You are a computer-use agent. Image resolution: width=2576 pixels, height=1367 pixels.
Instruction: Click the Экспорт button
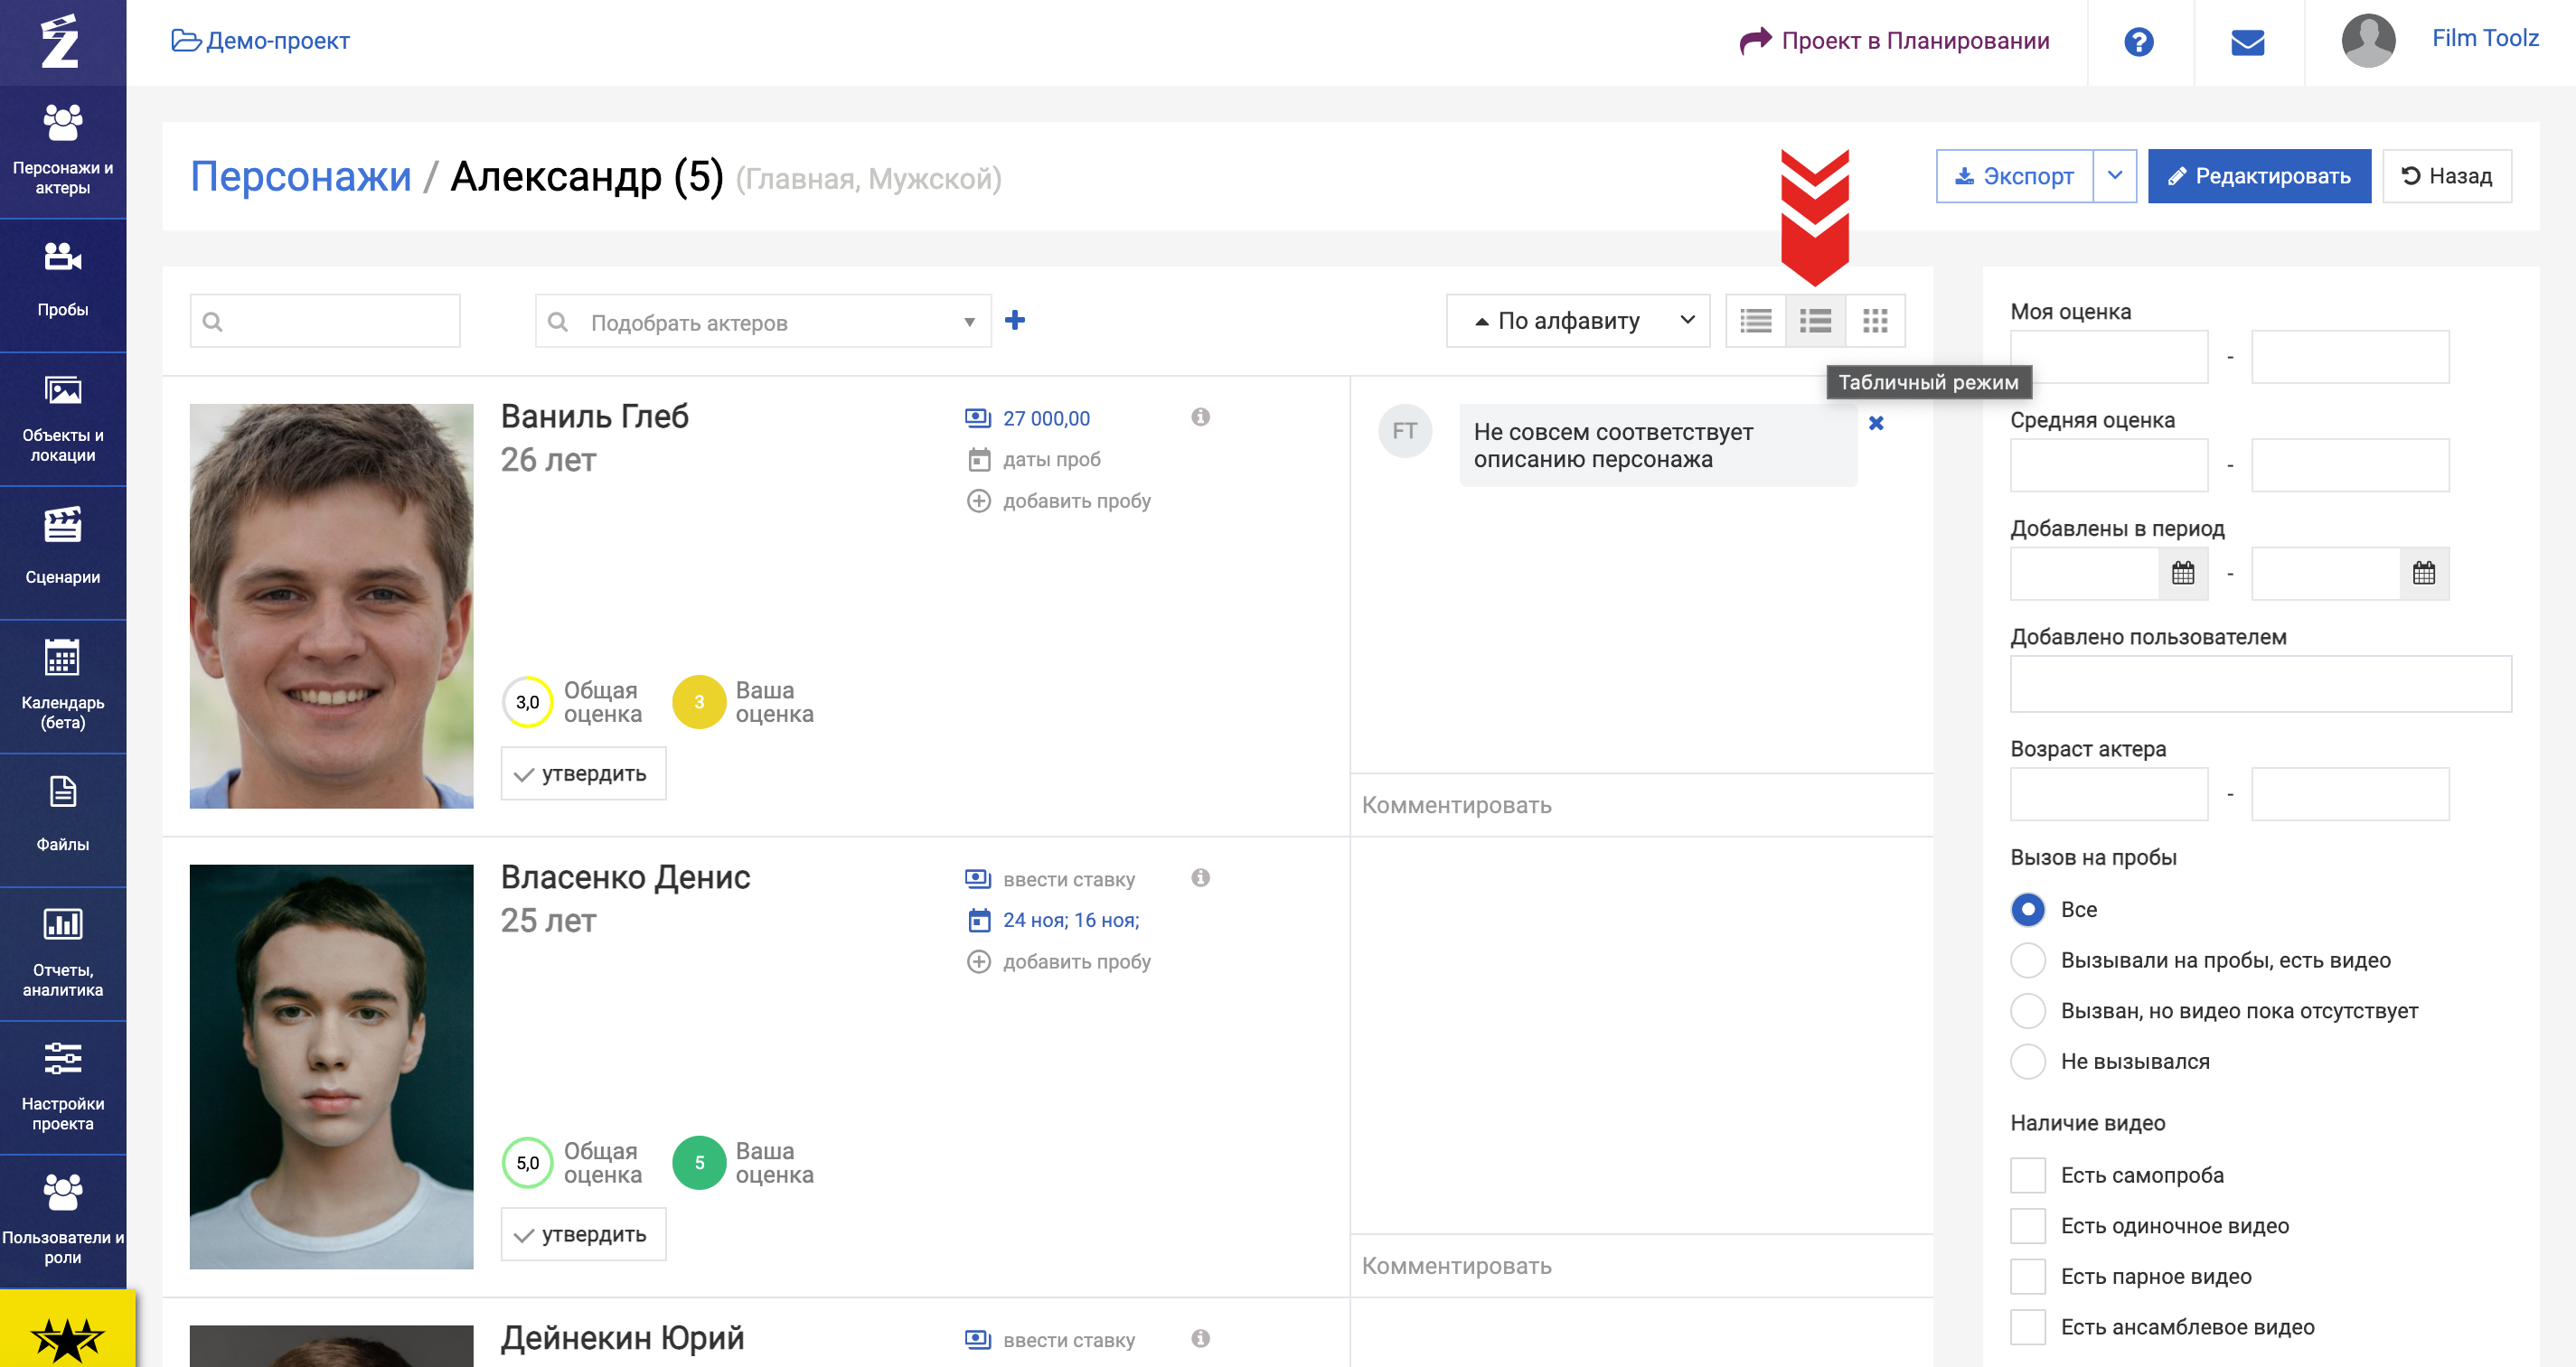tap(2014, 176)
